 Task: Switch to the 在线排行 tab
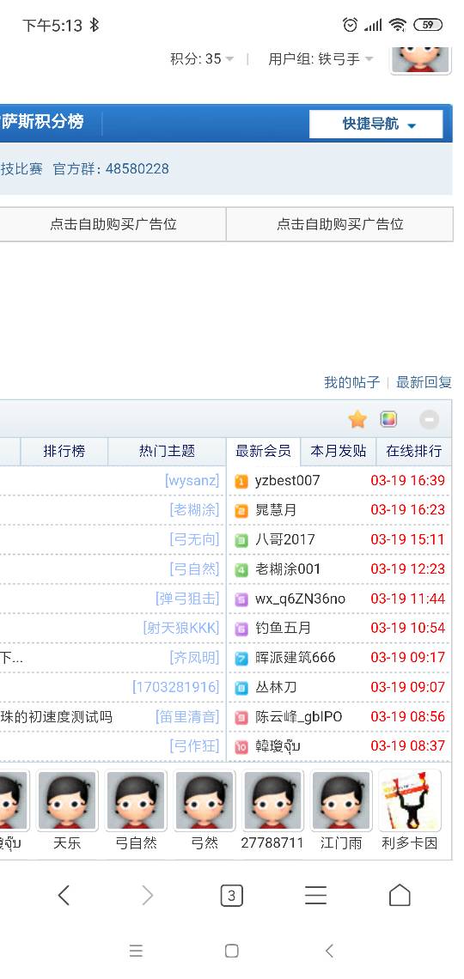(x=413, y=451)
